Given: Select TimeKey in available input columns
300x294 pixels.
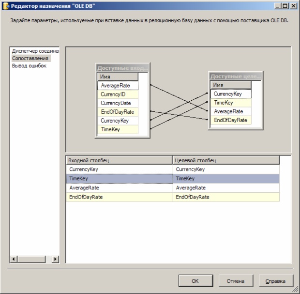Looking at the screenshot, I should pos(118,129).
